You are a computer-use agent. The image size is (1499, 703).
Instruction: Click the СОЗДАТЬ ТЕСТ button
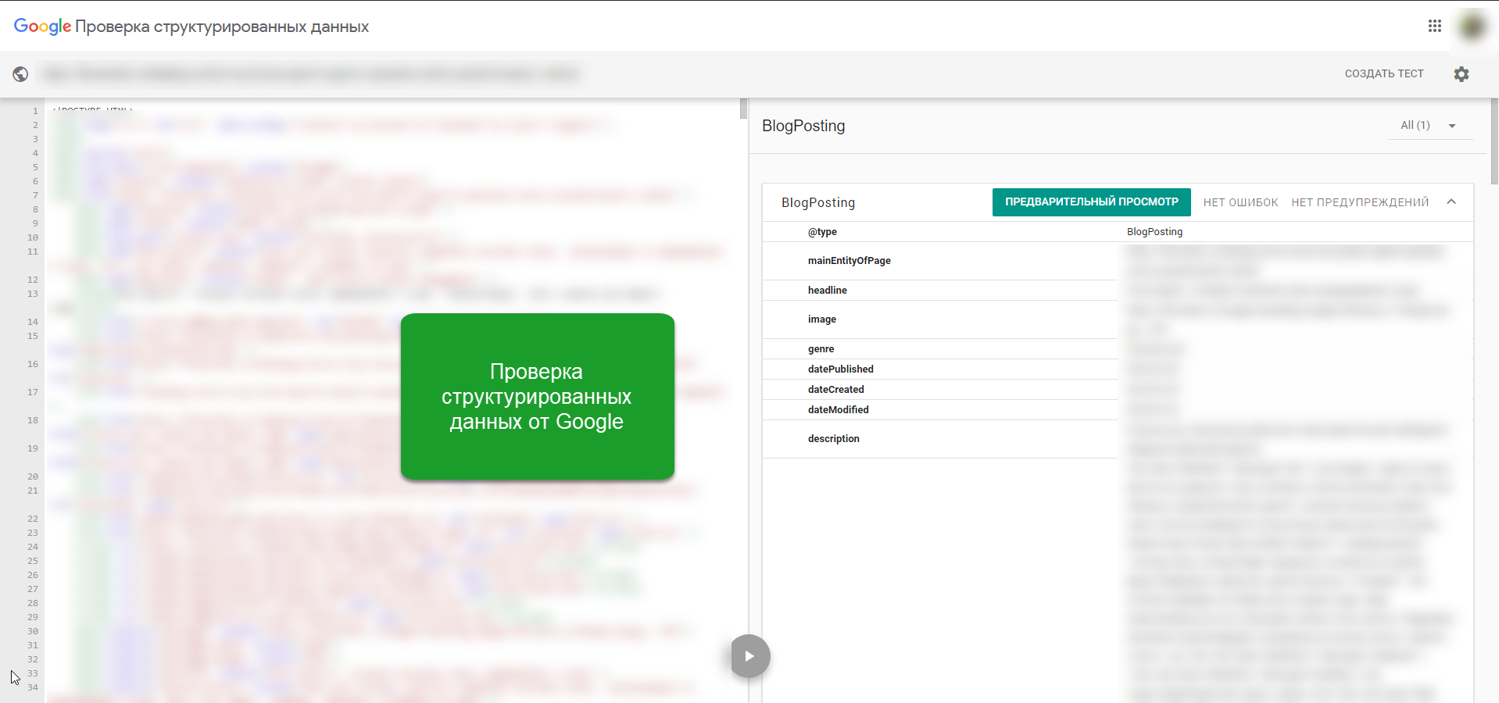[x=1384, y=73]
